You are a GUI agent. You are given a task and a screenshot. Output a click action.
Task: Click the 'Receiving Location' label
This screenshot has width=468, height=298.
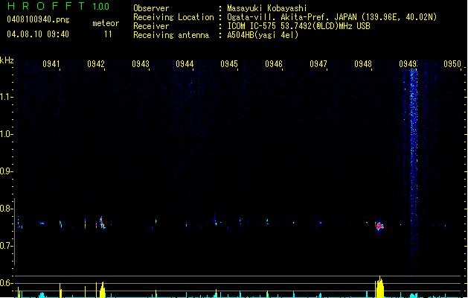tap(173, 17)
